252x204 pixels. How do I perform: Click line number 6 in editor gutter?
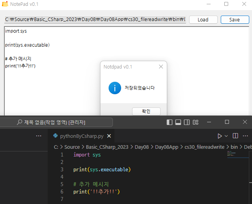(x=62, y=192)
